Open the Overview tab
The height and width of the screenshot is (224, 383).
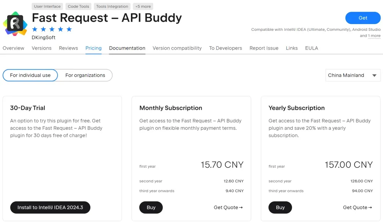(x=13, y=48)
